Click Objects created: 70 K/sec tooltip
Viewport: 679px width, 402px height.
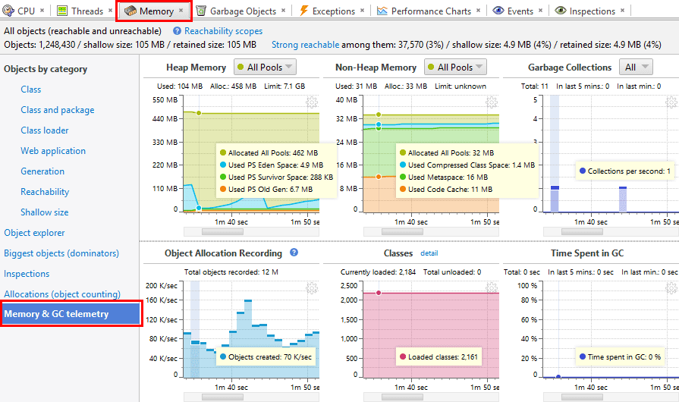click(x=266, y=357)
